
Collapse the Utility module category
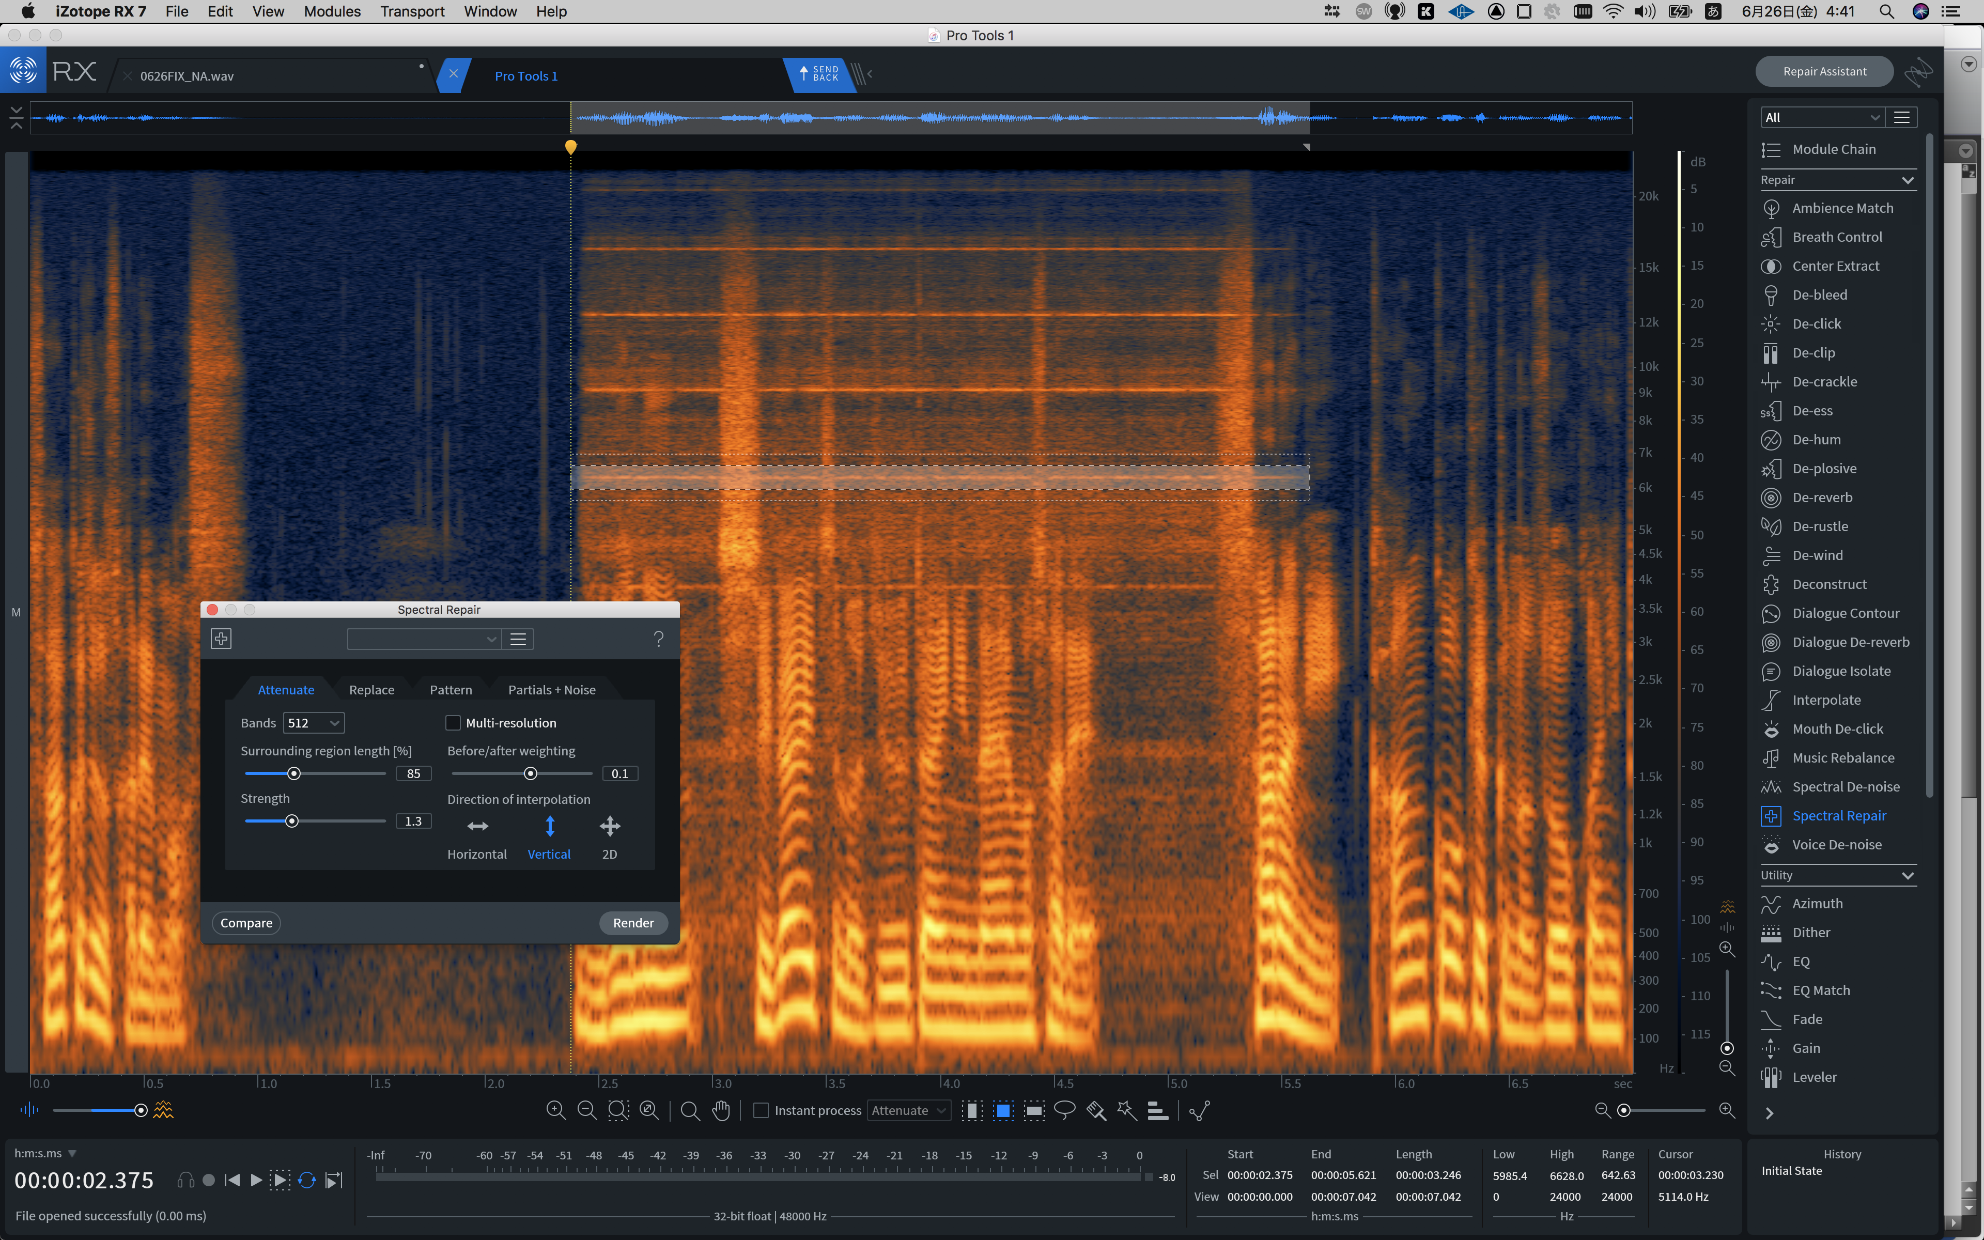point(1908,876)
